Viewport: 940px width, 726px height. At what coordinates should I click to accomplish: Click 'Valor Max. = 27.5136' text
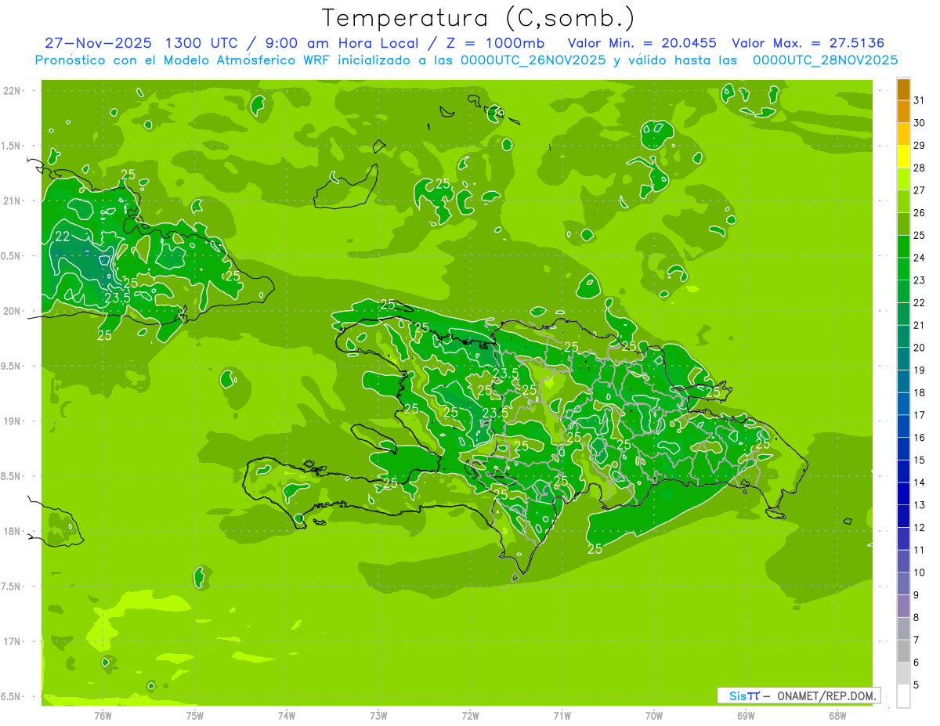[x=808, y=43]
